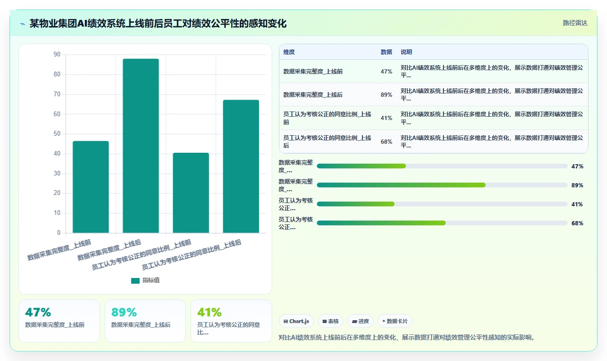Select table cell 员工认为考核公正的同意比例_上线前

pos(327,118)
